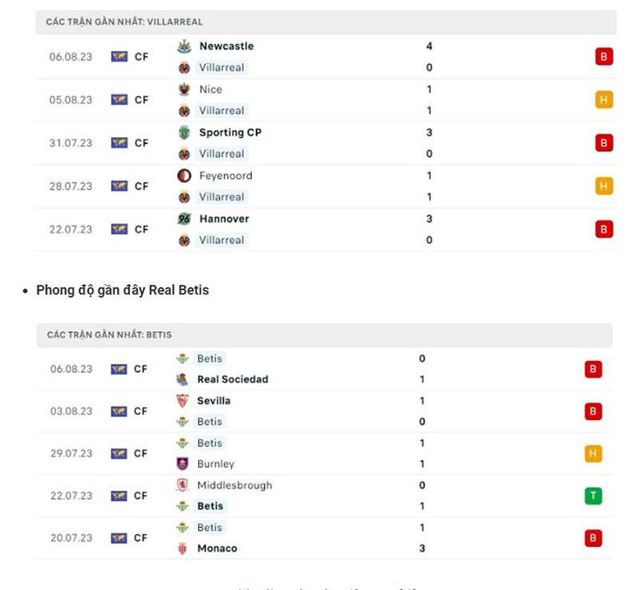Screen dimensions: 639x590
Task: Click the red B badge for Newcastle match
Action: tap(604, 57)
